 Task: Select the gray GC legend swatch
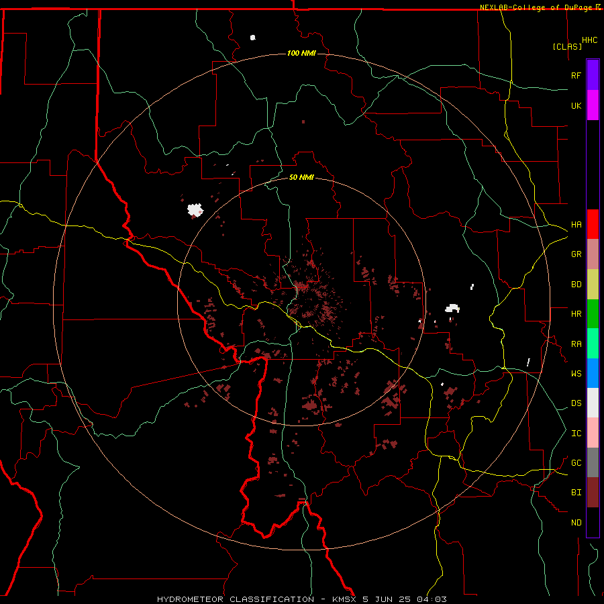(593, 462)
